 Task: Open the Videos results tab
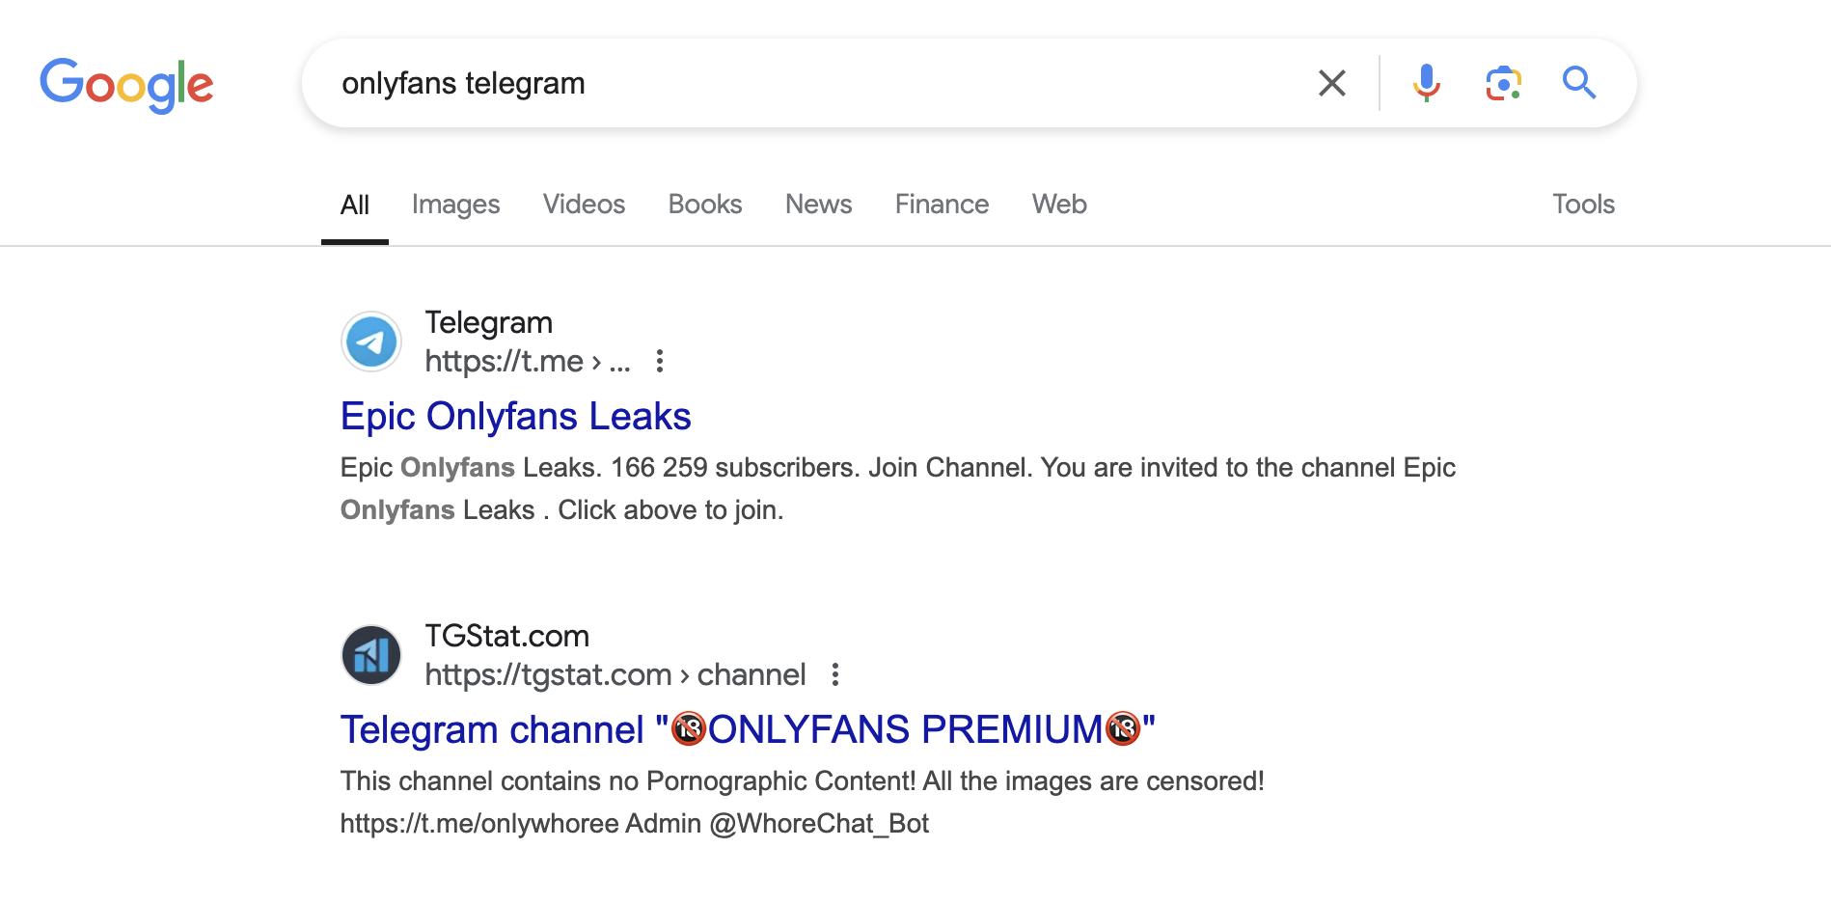(x=584, y=204)
